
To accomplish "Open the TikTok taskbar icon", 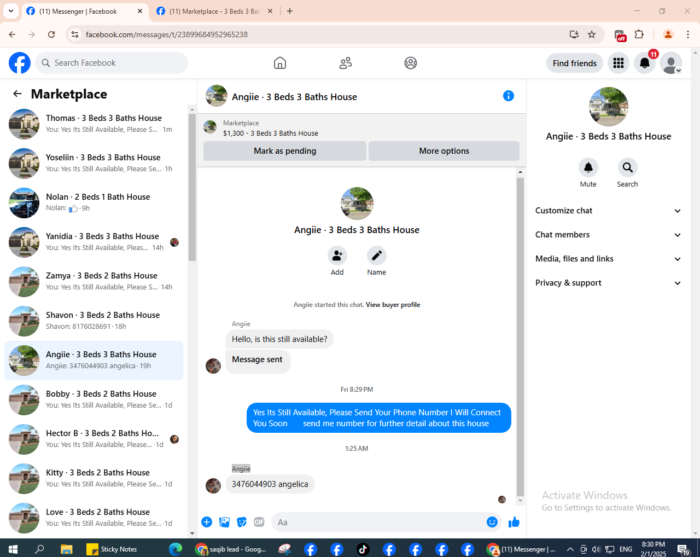I will (x=363, y=549).
